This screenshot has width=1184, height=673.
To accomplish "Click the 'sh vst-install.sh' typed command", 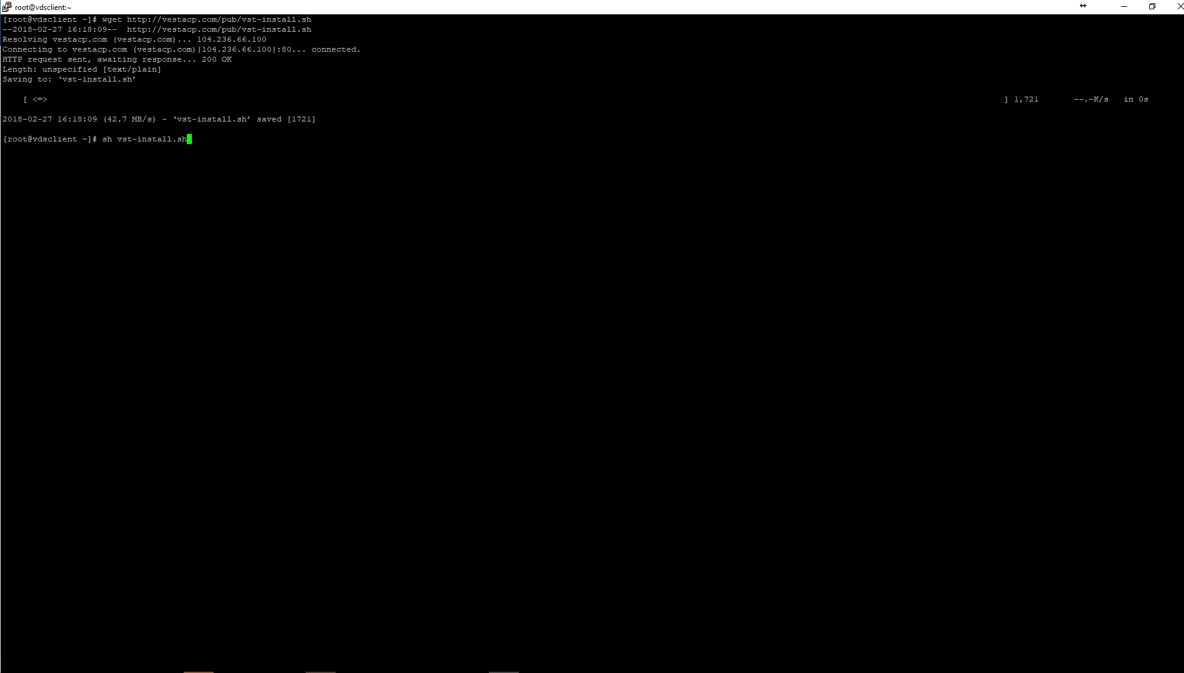I will pos(144,139).
